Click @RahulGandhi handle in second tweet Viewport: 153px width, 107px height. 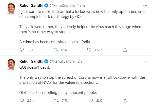coord(62,61)
